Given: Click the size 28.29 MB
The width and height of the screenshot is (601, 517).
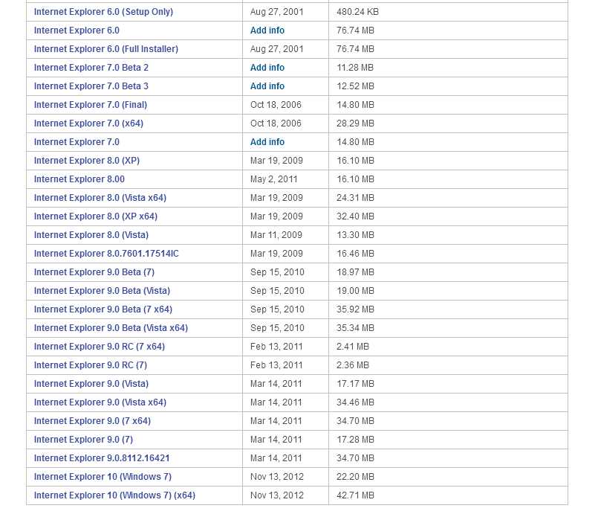Looking at the screenshot, I should pos(355,123).
